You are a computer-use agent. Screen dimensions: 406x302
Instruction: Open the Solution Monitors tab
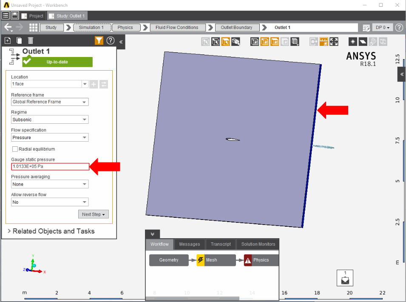coord(258,244)
